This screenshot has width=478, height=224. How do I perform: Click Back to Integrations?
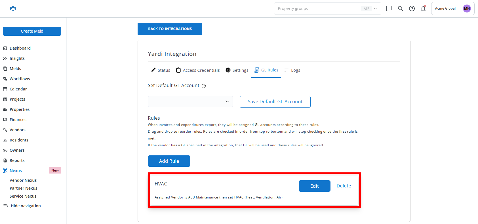pos(170,29)
